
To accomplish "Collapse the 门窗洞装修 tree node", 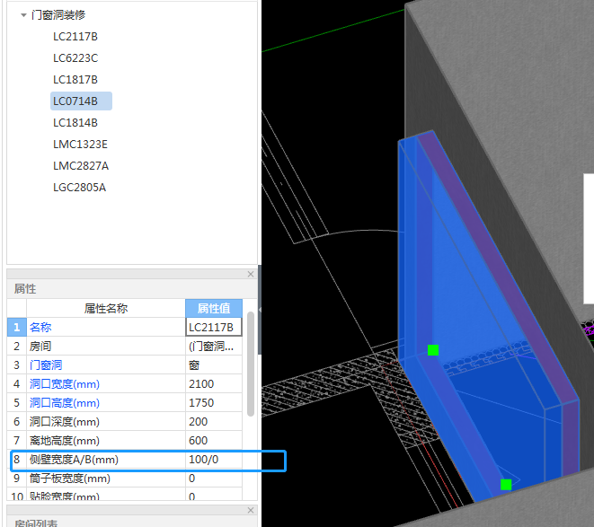I will pyautogui.click(x=23, y=15).
